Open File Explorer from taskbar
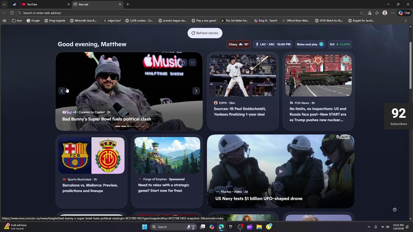Viewport: 413px width, 232px height. 259,227
